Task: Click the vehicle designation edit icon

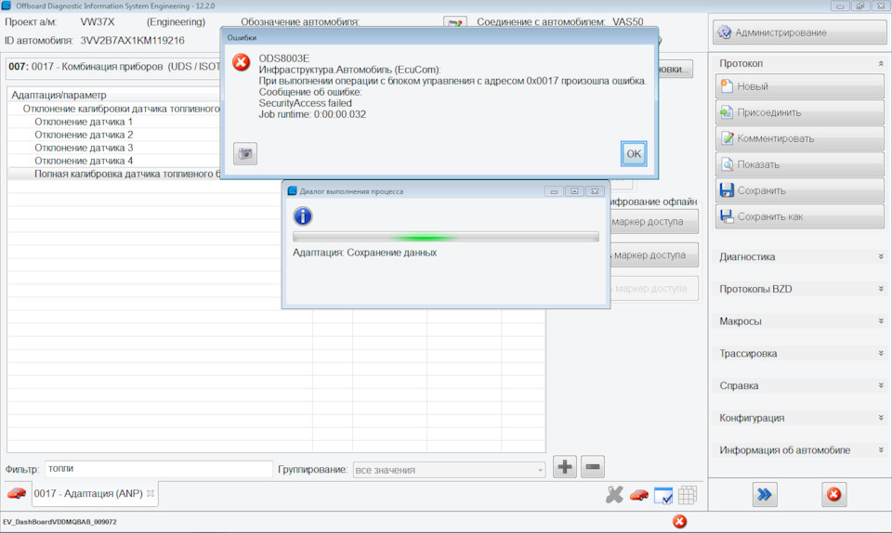Action: [x=455, y=22]
